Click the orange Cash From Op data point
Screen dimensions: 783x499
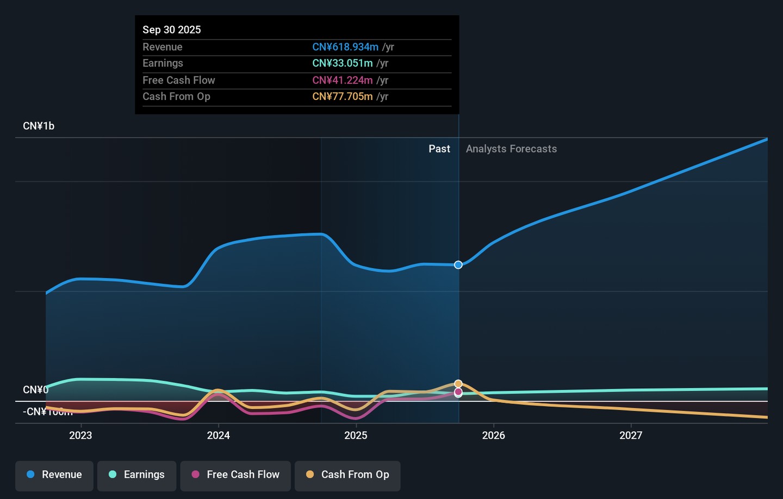point(458,384)
